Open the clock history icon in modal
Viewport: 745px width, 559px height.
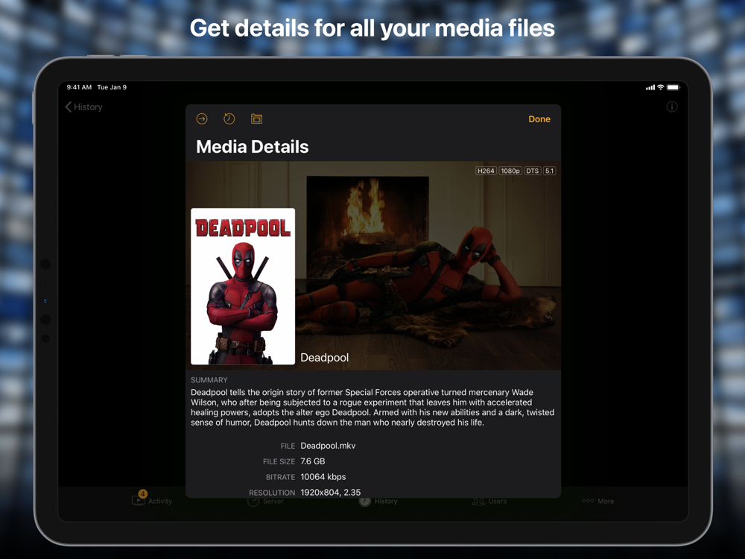point(229,119)
